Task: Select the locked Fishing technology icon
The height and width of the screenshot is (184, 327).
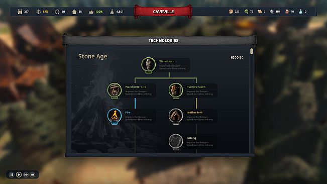Action: point(176,141)
